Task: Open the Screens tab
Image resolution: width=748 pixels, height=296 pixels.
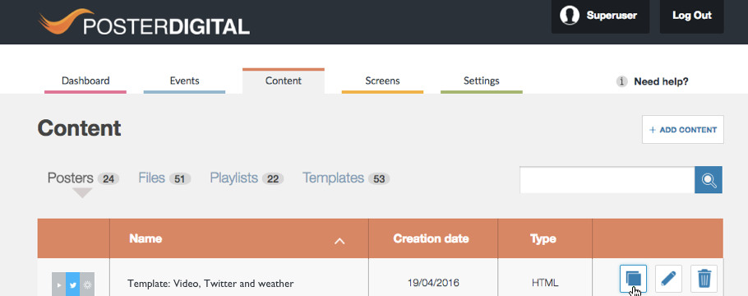Action: tap(382, 81)
